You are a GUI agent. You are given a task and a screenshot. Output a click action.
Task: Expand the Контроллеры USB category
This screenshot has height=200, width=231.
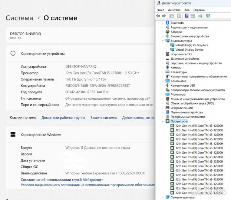pos(163,86)
